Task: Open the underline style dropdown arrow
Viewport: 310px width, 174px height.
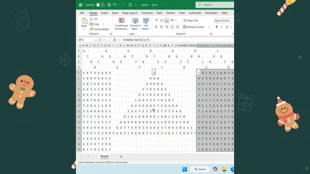Action: [231, 27]
